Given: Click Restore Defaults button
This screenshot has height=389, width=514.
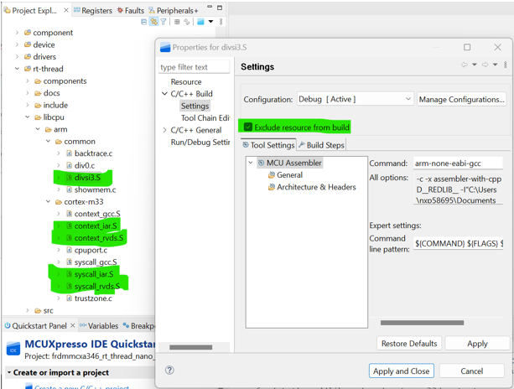Looking at the screenshot, I should (x=409, y=343).
